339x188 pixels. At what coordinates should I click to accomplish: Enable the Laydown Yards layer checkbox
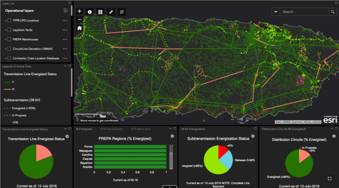click(9, 30)
